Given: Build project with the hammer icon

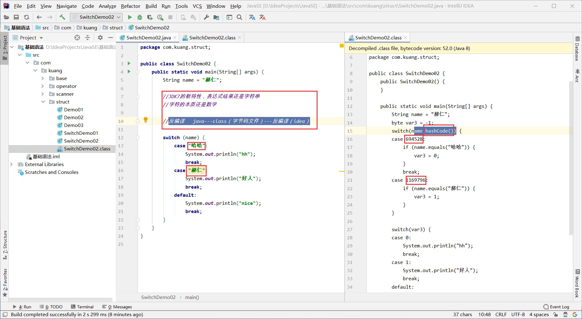Looking at the screenshot, I should click(x=62, y=17).
